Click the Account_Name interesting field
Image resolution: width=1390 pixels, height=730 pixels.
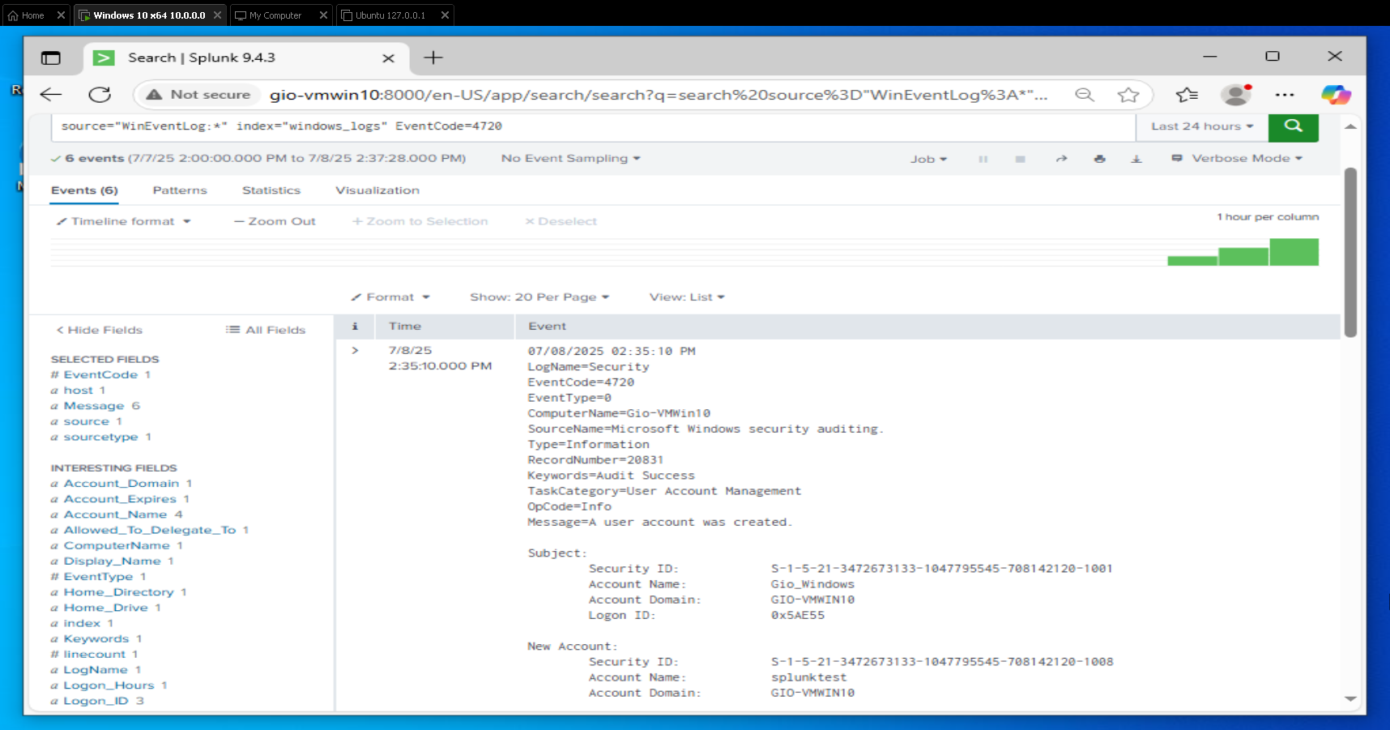115,514
